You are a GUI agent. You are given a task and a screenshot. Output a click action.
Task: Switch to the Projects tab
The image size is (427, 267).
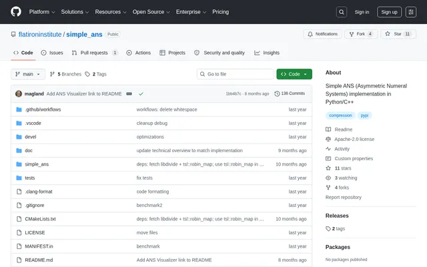[172, 53]
